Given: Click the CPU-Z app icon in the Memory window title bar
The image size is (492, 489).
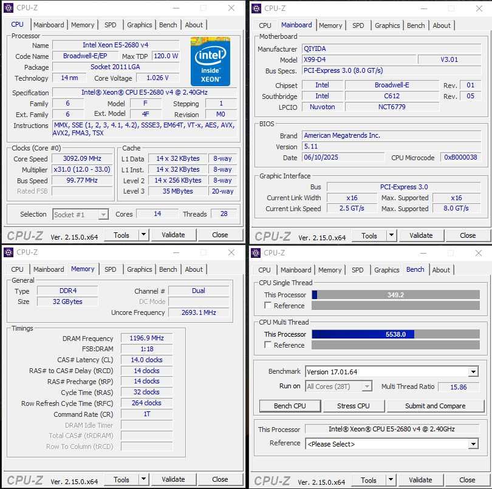Looking at the screenshot, I should 9,252.
